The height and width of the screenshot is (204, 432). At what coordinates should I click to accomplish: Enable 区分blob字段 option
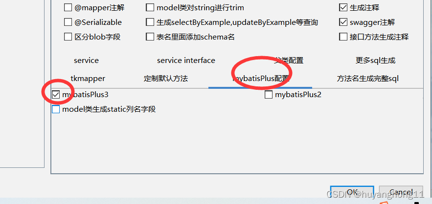pyautogui.click(x=68, y=37)
